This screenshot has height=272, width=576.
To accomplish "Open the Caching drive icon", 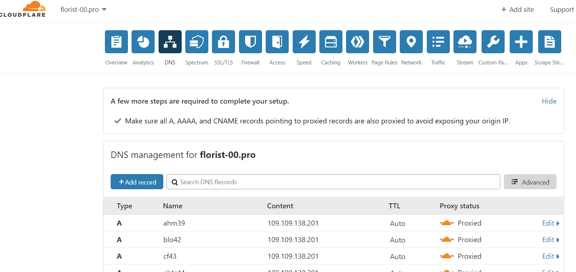I will (x=331, y=42).
